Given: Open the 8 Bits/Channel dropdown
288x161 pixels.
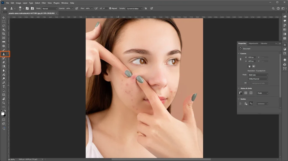Looking at the screenshot, I should point(258,79).
